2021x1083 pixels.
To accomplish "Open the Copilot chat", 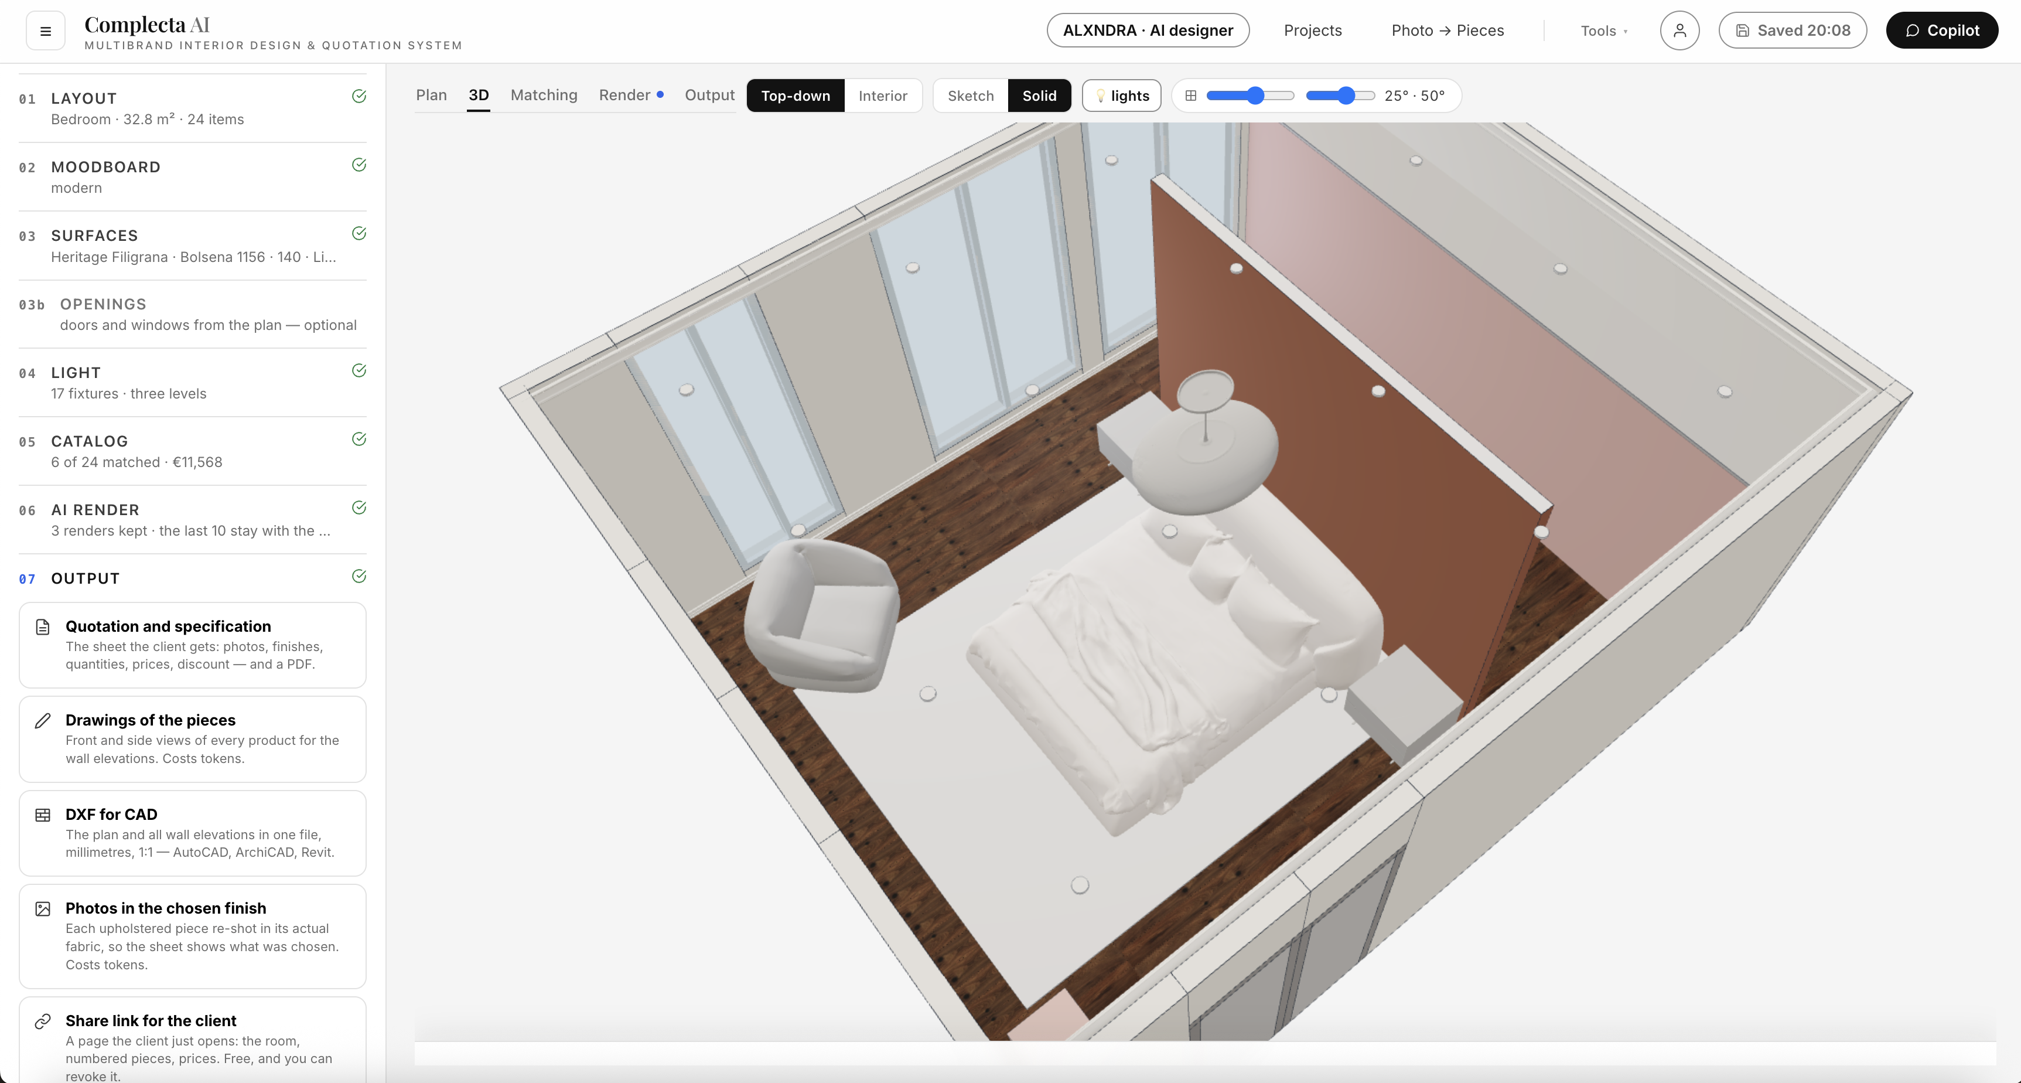I will pyautogui.click(x=1942, y=30).
